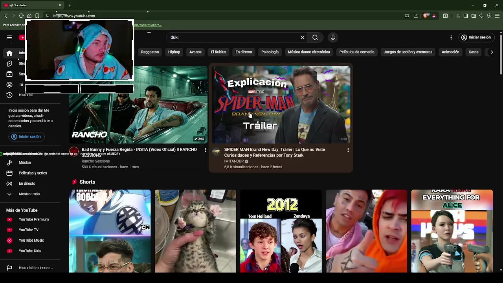The width and height of the screenshot is (503, 283).
Task: Open the Bad Bunny y Fuerza Regida video title
Action: [x=139, y=152]
